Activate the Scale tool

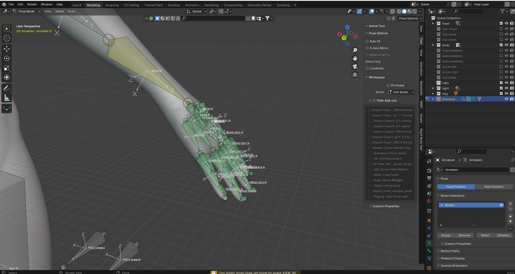7,68
